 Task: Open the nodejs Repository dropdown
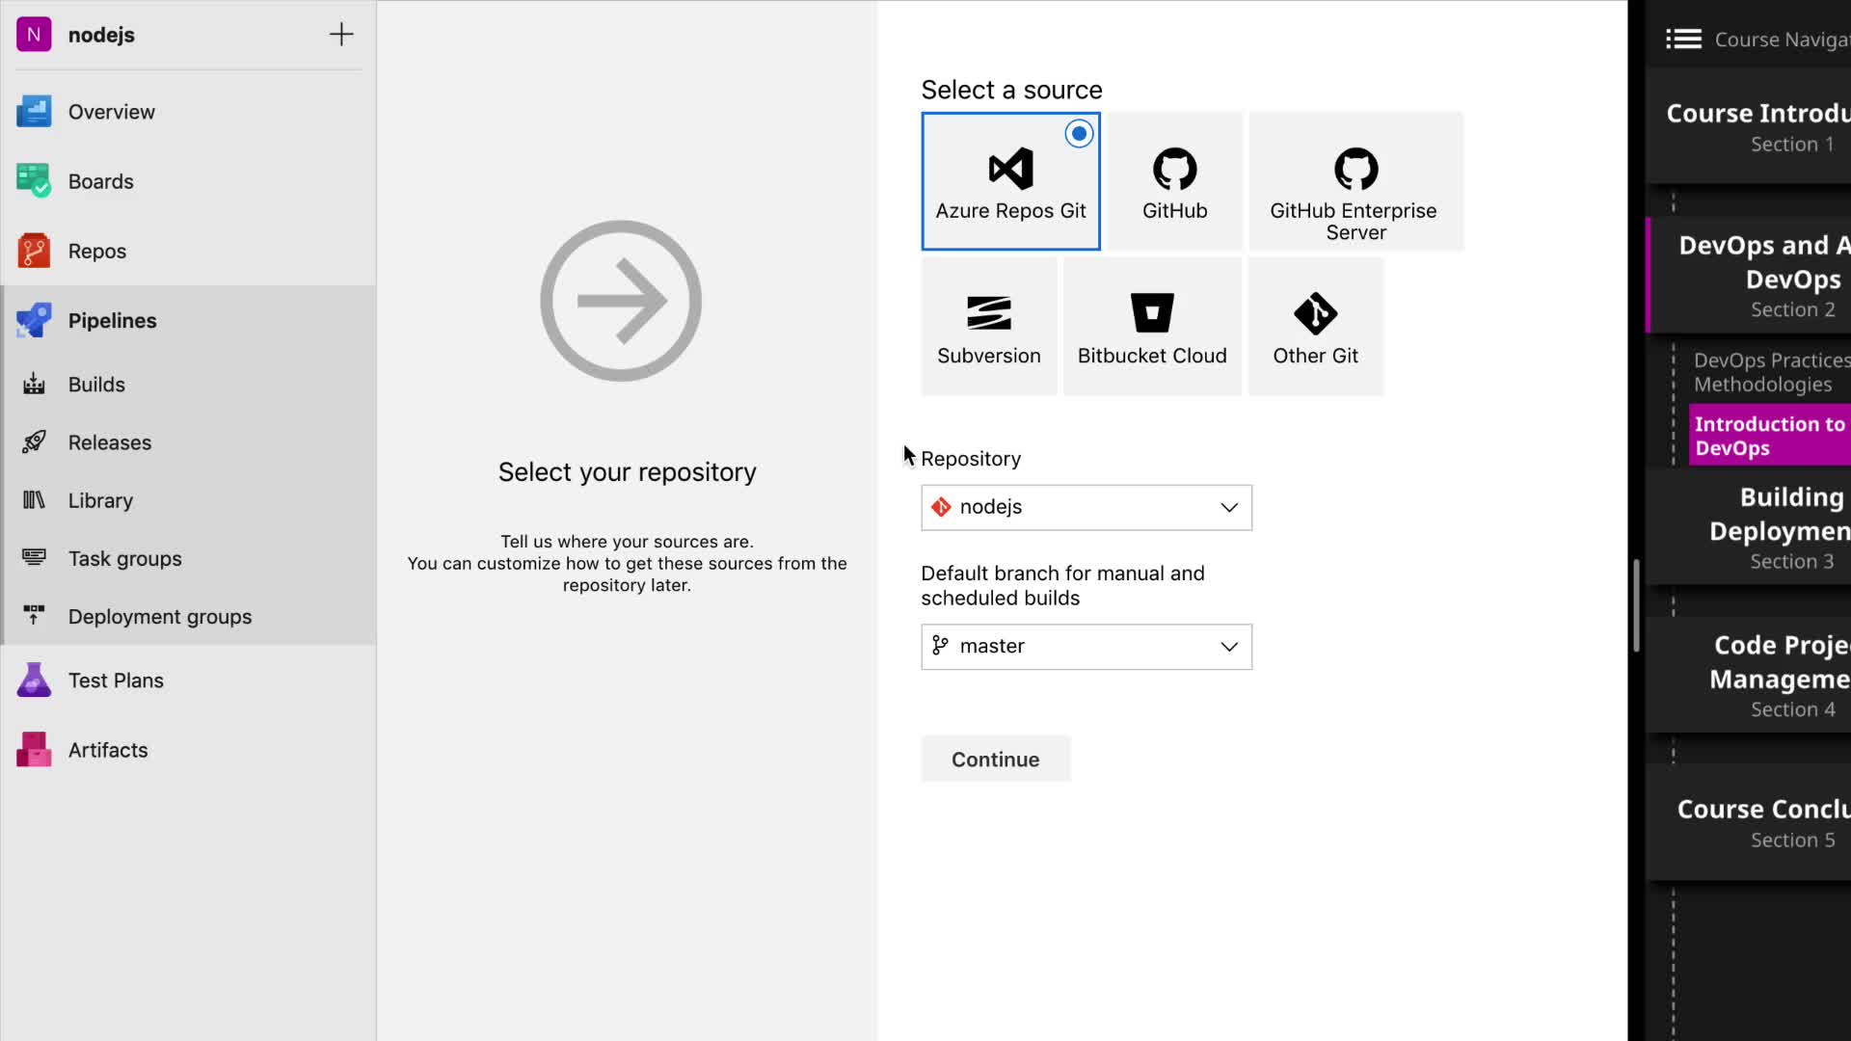(x=1086, y=507)
